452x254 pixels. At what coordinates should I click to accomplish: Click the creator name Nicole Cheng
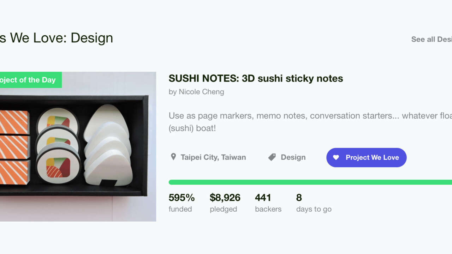pos(201,92)
